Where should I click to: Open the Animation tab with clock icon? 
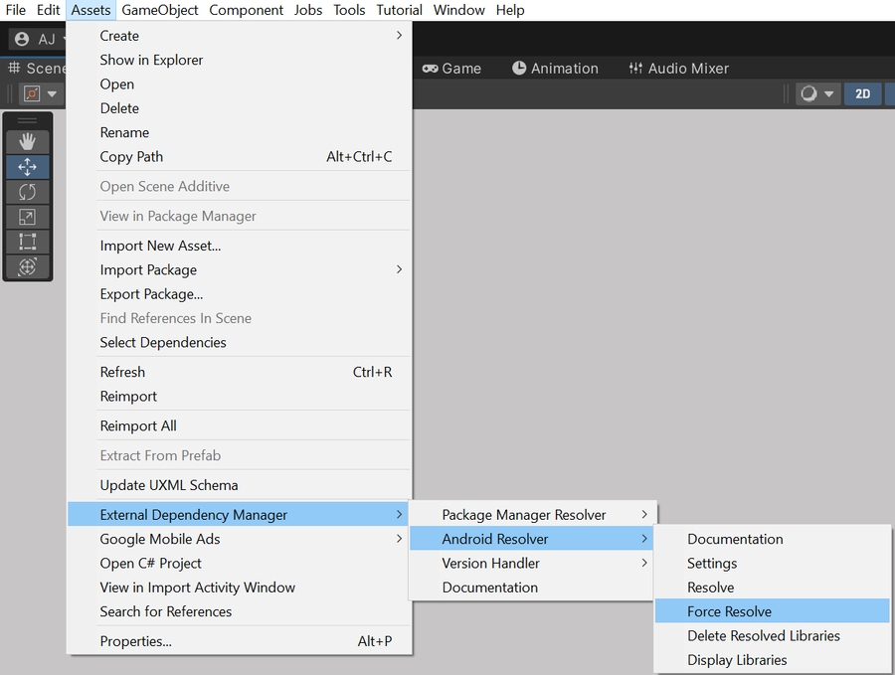pyautogui.click(x=555, y=69)
